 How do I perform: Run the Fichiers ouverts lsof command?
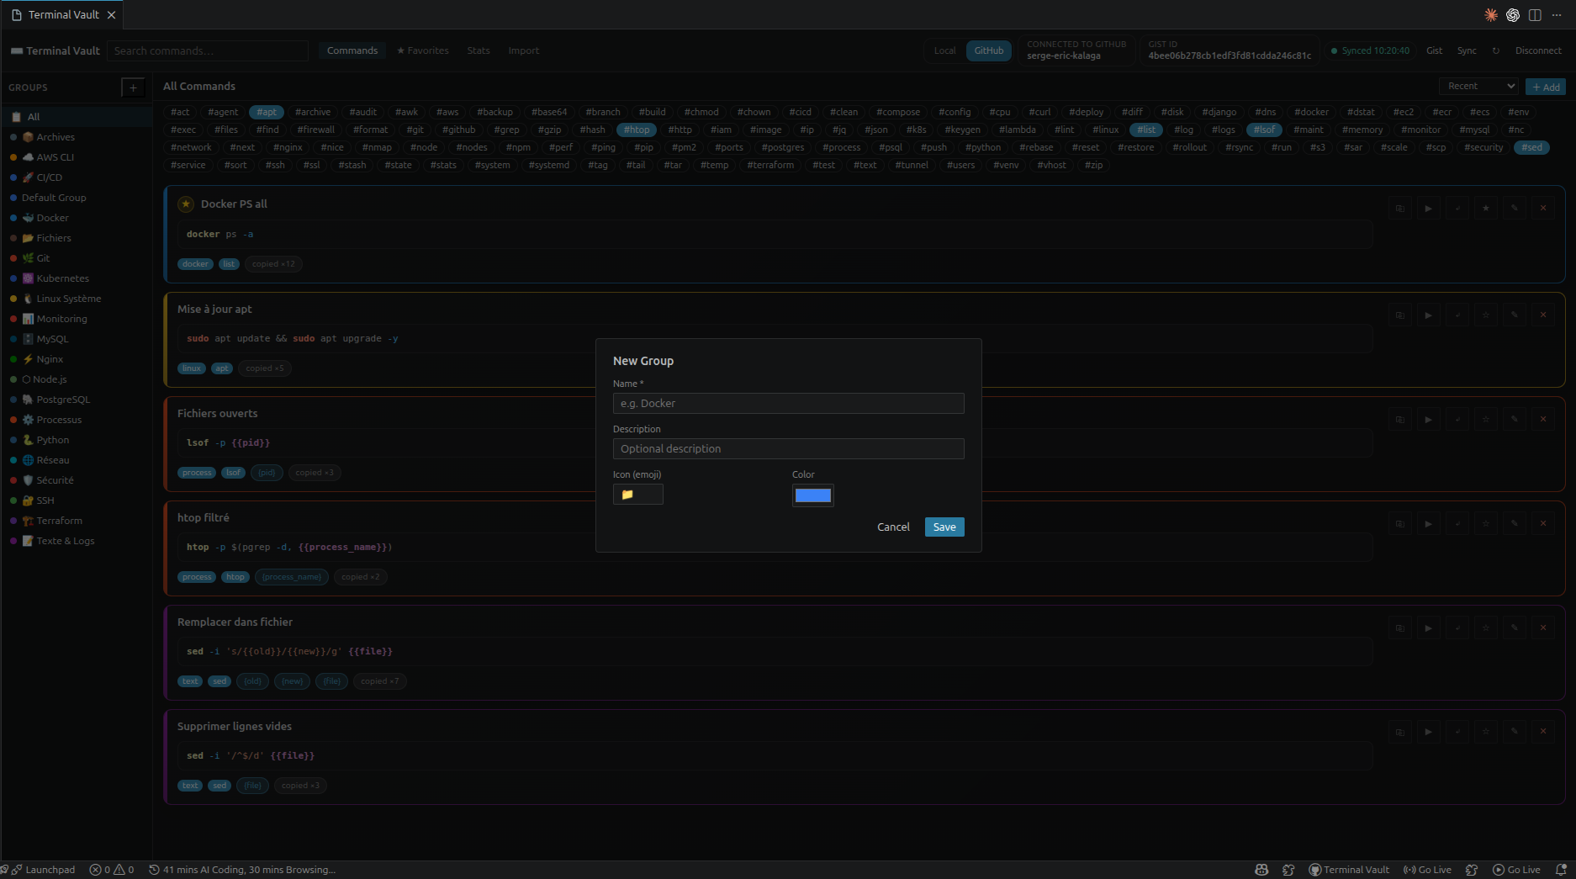(x=1429, y=419)
